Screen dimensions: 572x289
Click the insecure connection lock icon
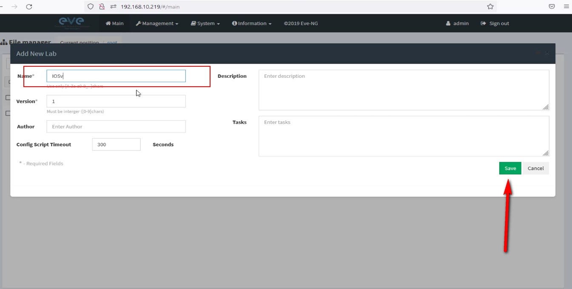(102, 7)
